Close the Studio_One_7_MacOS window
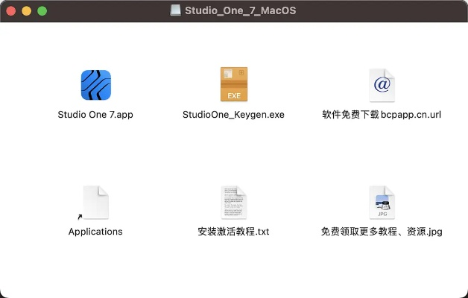This screenshot has width=468, height=298. click(x=11, y=11)
